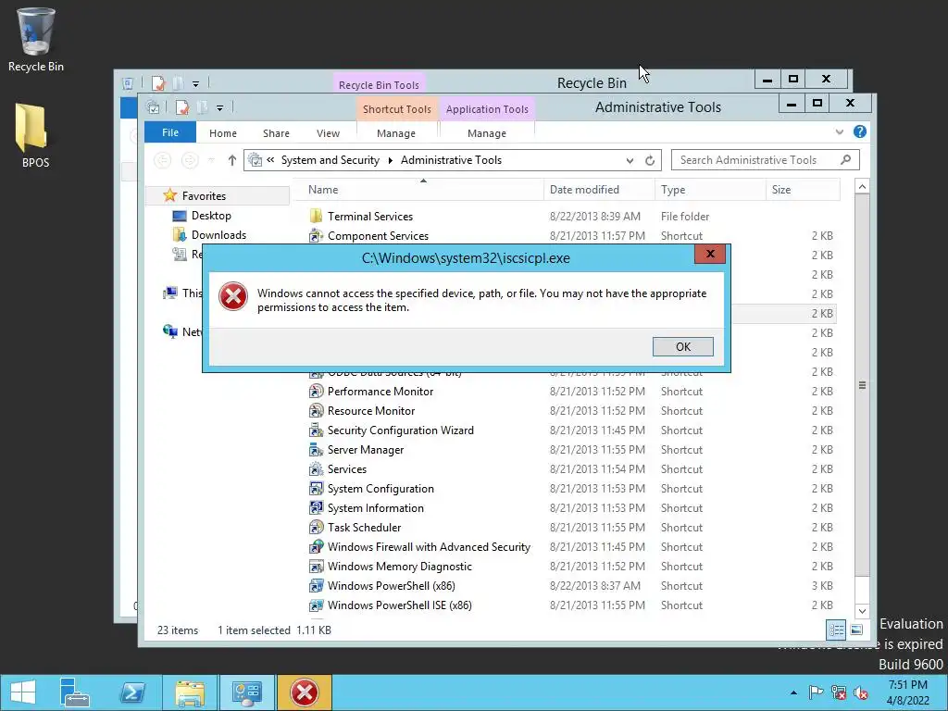The image size is (948, 711).
Task: Click OK in the iscsicpl.exe error dialog
Action: pos(682,346)
